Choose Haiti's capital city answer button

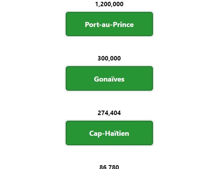(109, 24)
